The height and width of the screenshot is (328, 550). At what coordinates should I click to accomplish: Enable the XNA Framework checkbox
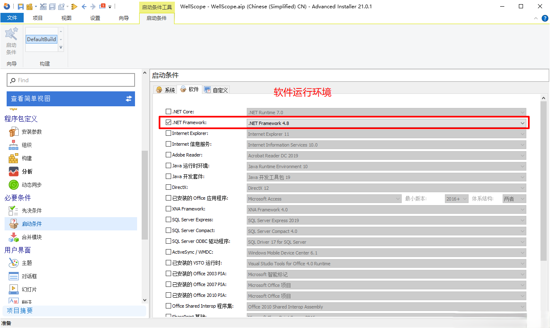click(168, 209)
